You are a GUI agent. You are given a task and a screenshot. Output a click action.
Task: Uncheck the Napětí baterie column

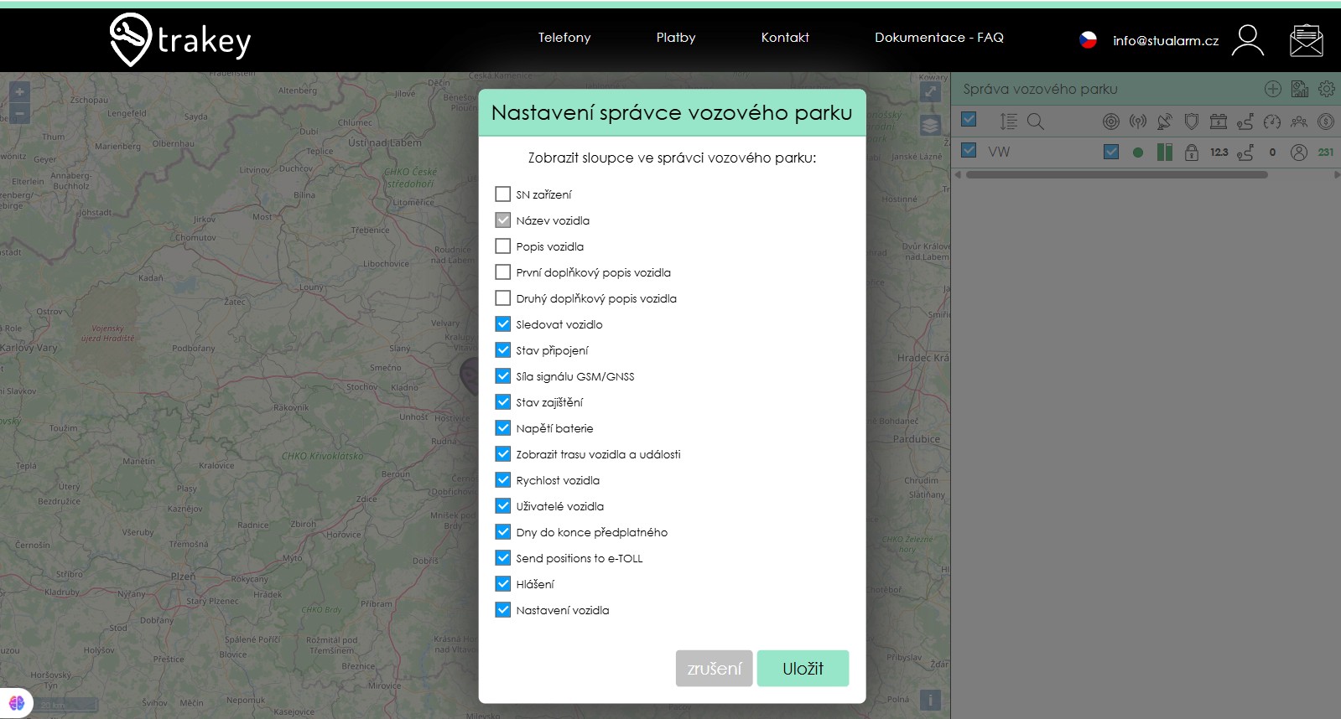(x=503, y=428)
